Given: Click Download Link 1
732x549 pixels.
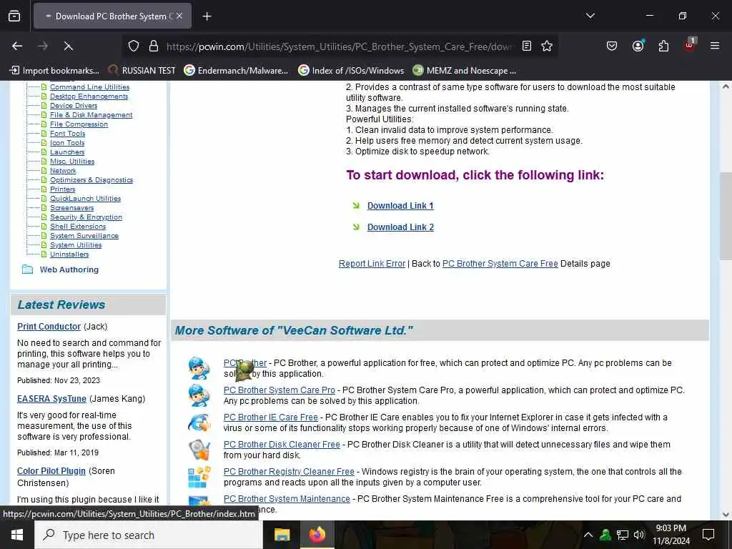Looking at the screenshot, I should pos(400,206).
